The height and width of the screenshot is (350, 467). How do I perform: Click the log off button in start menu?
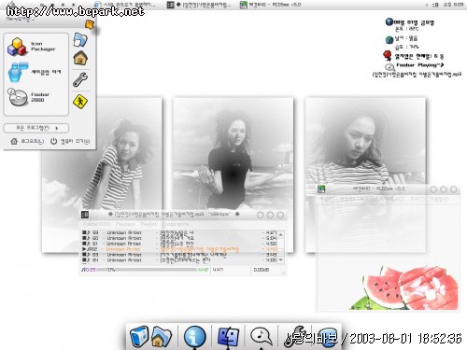pyautogui.click(x=27, y=141)
